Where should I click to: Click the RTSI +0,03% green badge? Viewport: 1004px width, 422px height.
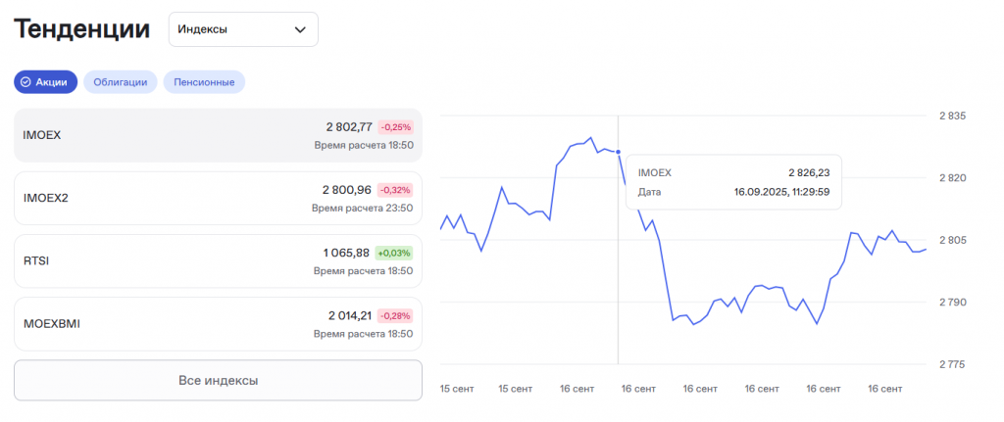(x=394, y=253)
